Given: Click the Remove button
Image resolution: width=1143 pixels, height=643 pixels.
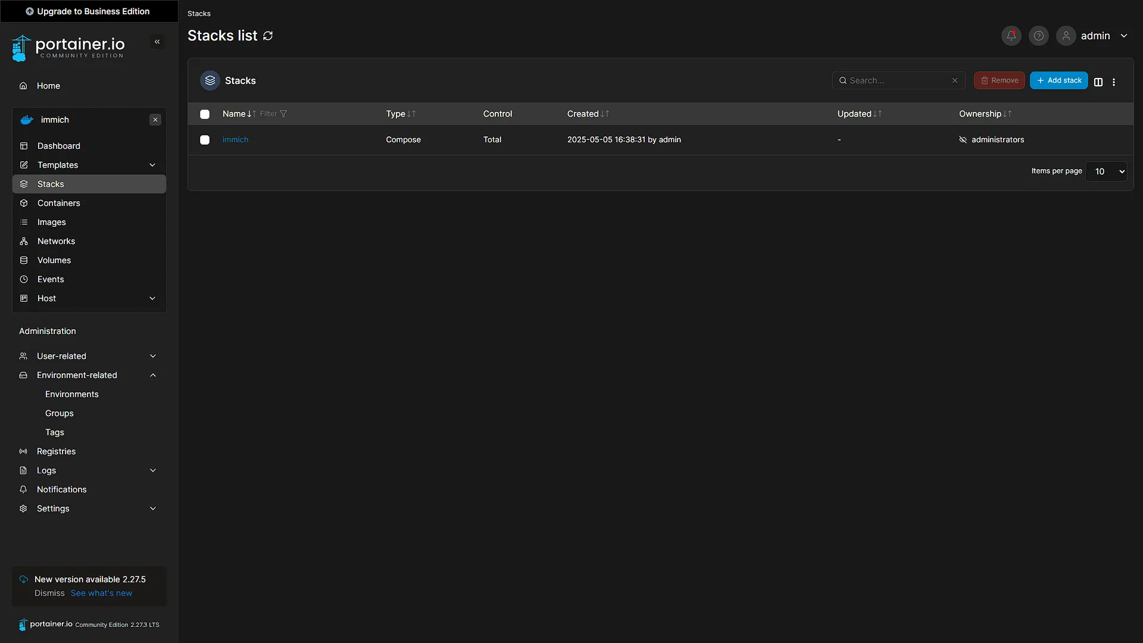Looking at the screenshot, I should 999,80.
